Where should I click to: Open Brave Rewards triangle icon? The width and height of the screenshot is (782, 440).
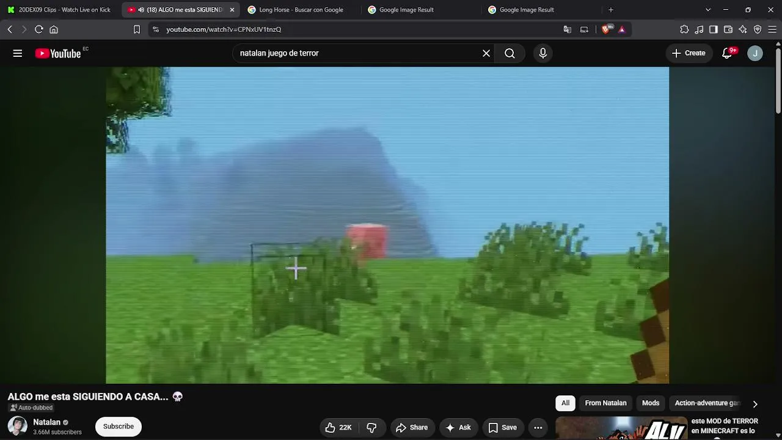(621, 29)
